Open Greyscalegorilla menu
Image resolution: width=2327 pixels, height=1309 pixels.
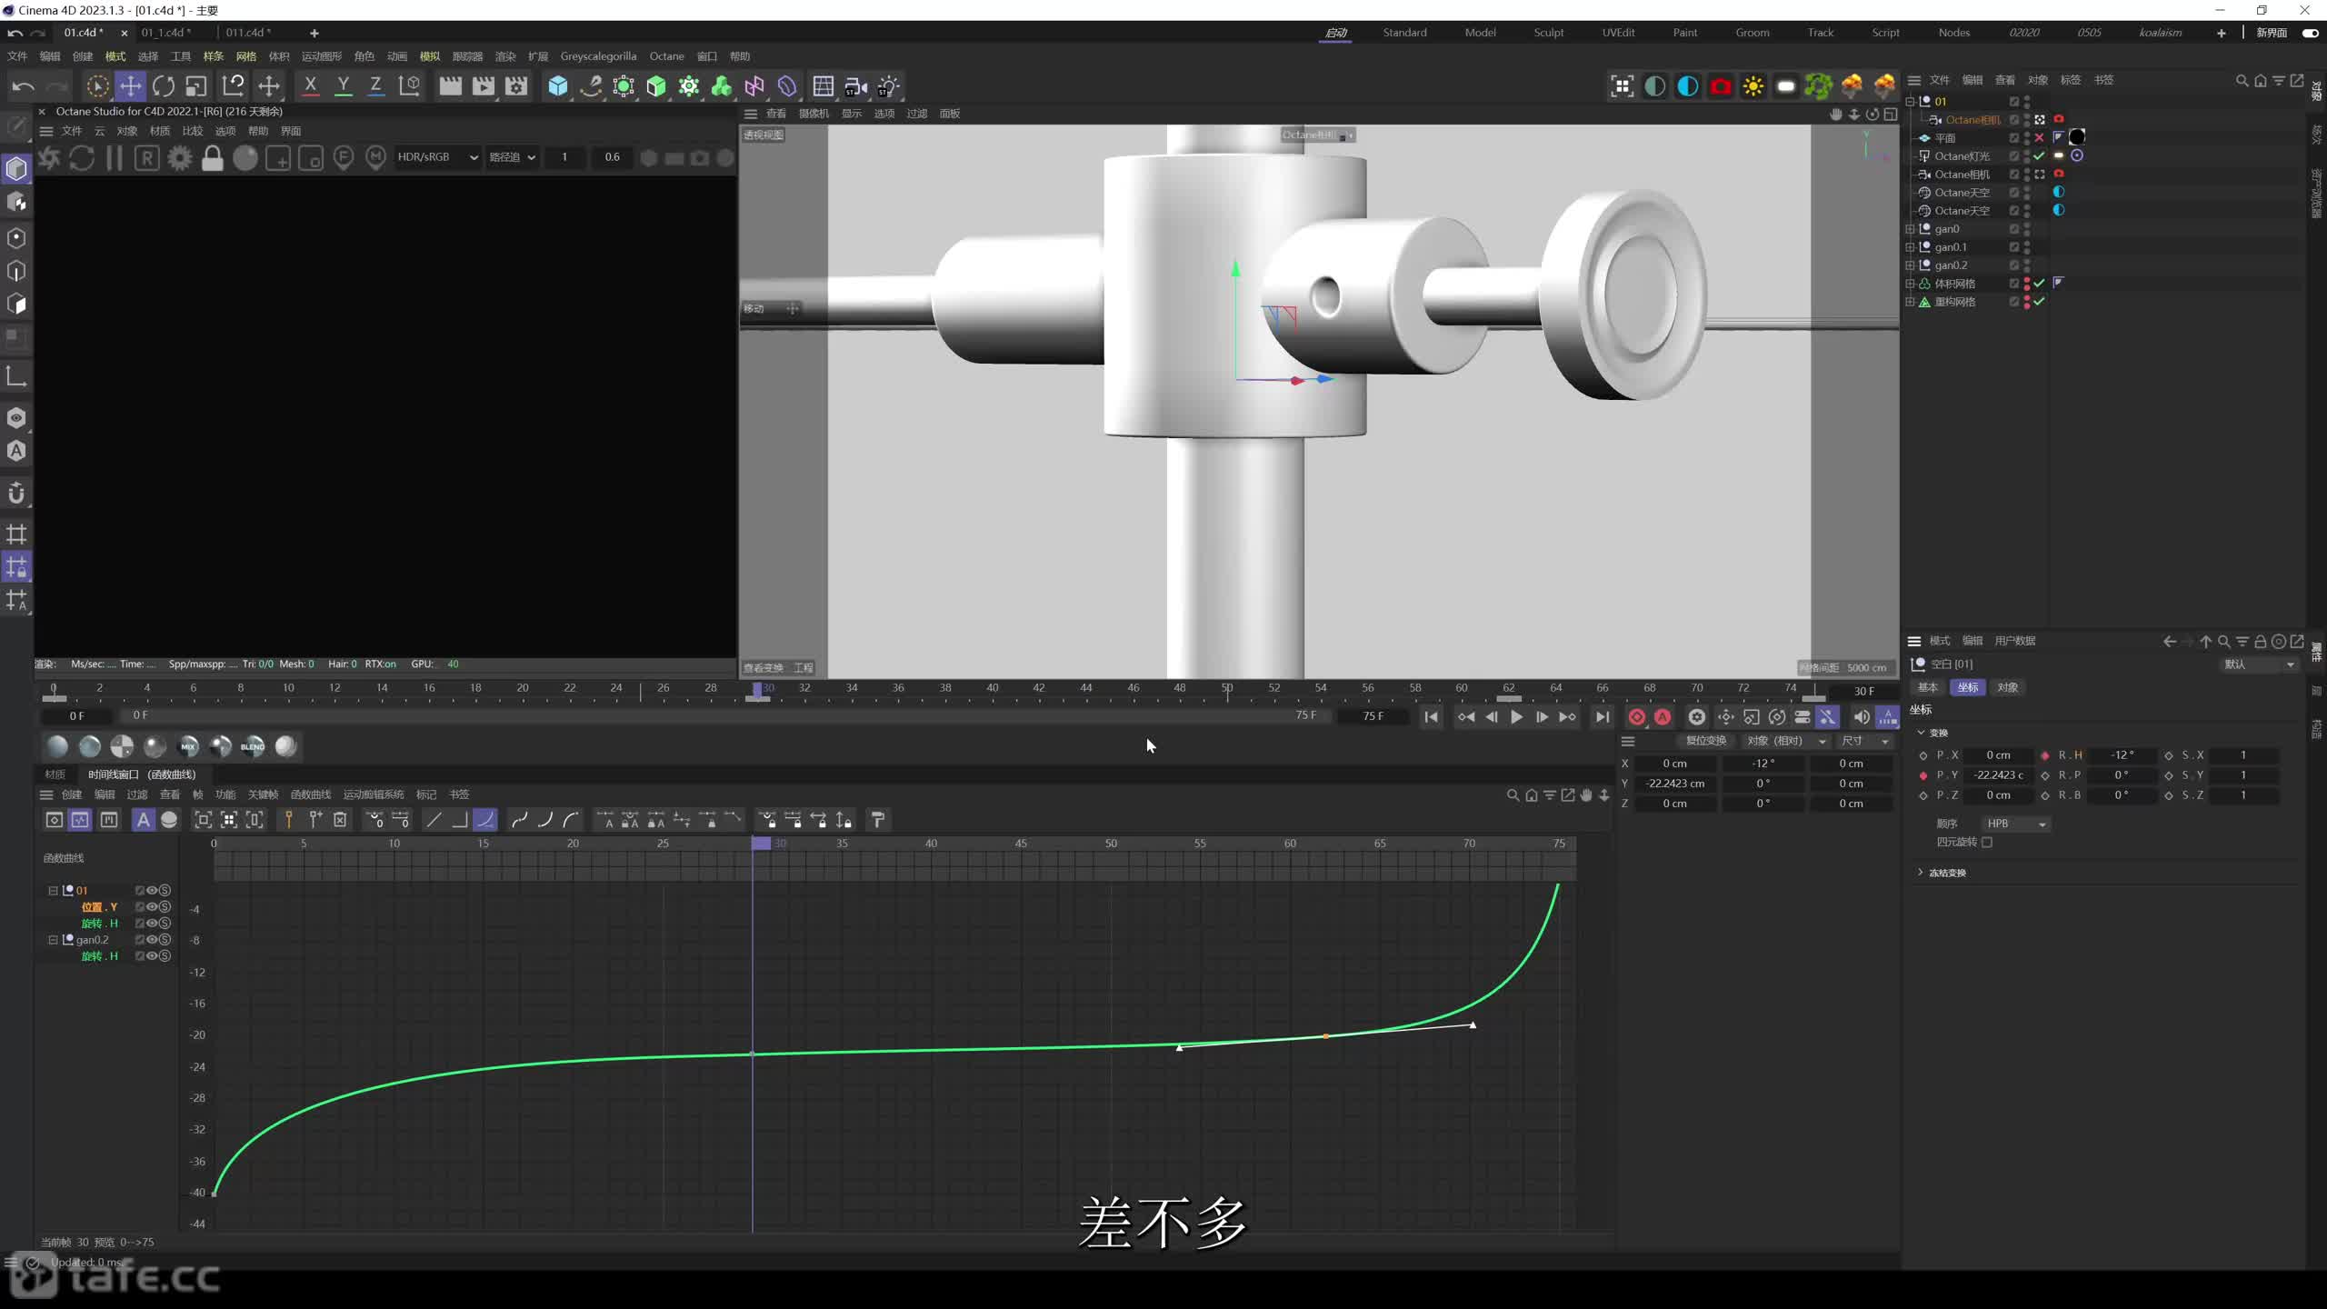pyautogui.click(x=598, y=56)
